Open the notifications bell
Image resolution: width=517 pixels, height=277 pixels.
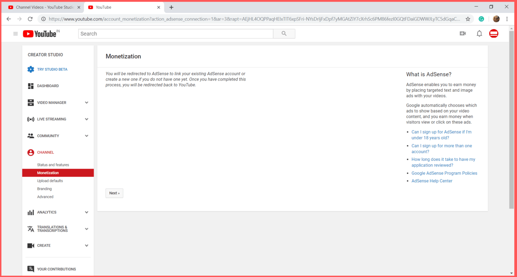pos(479,34)
